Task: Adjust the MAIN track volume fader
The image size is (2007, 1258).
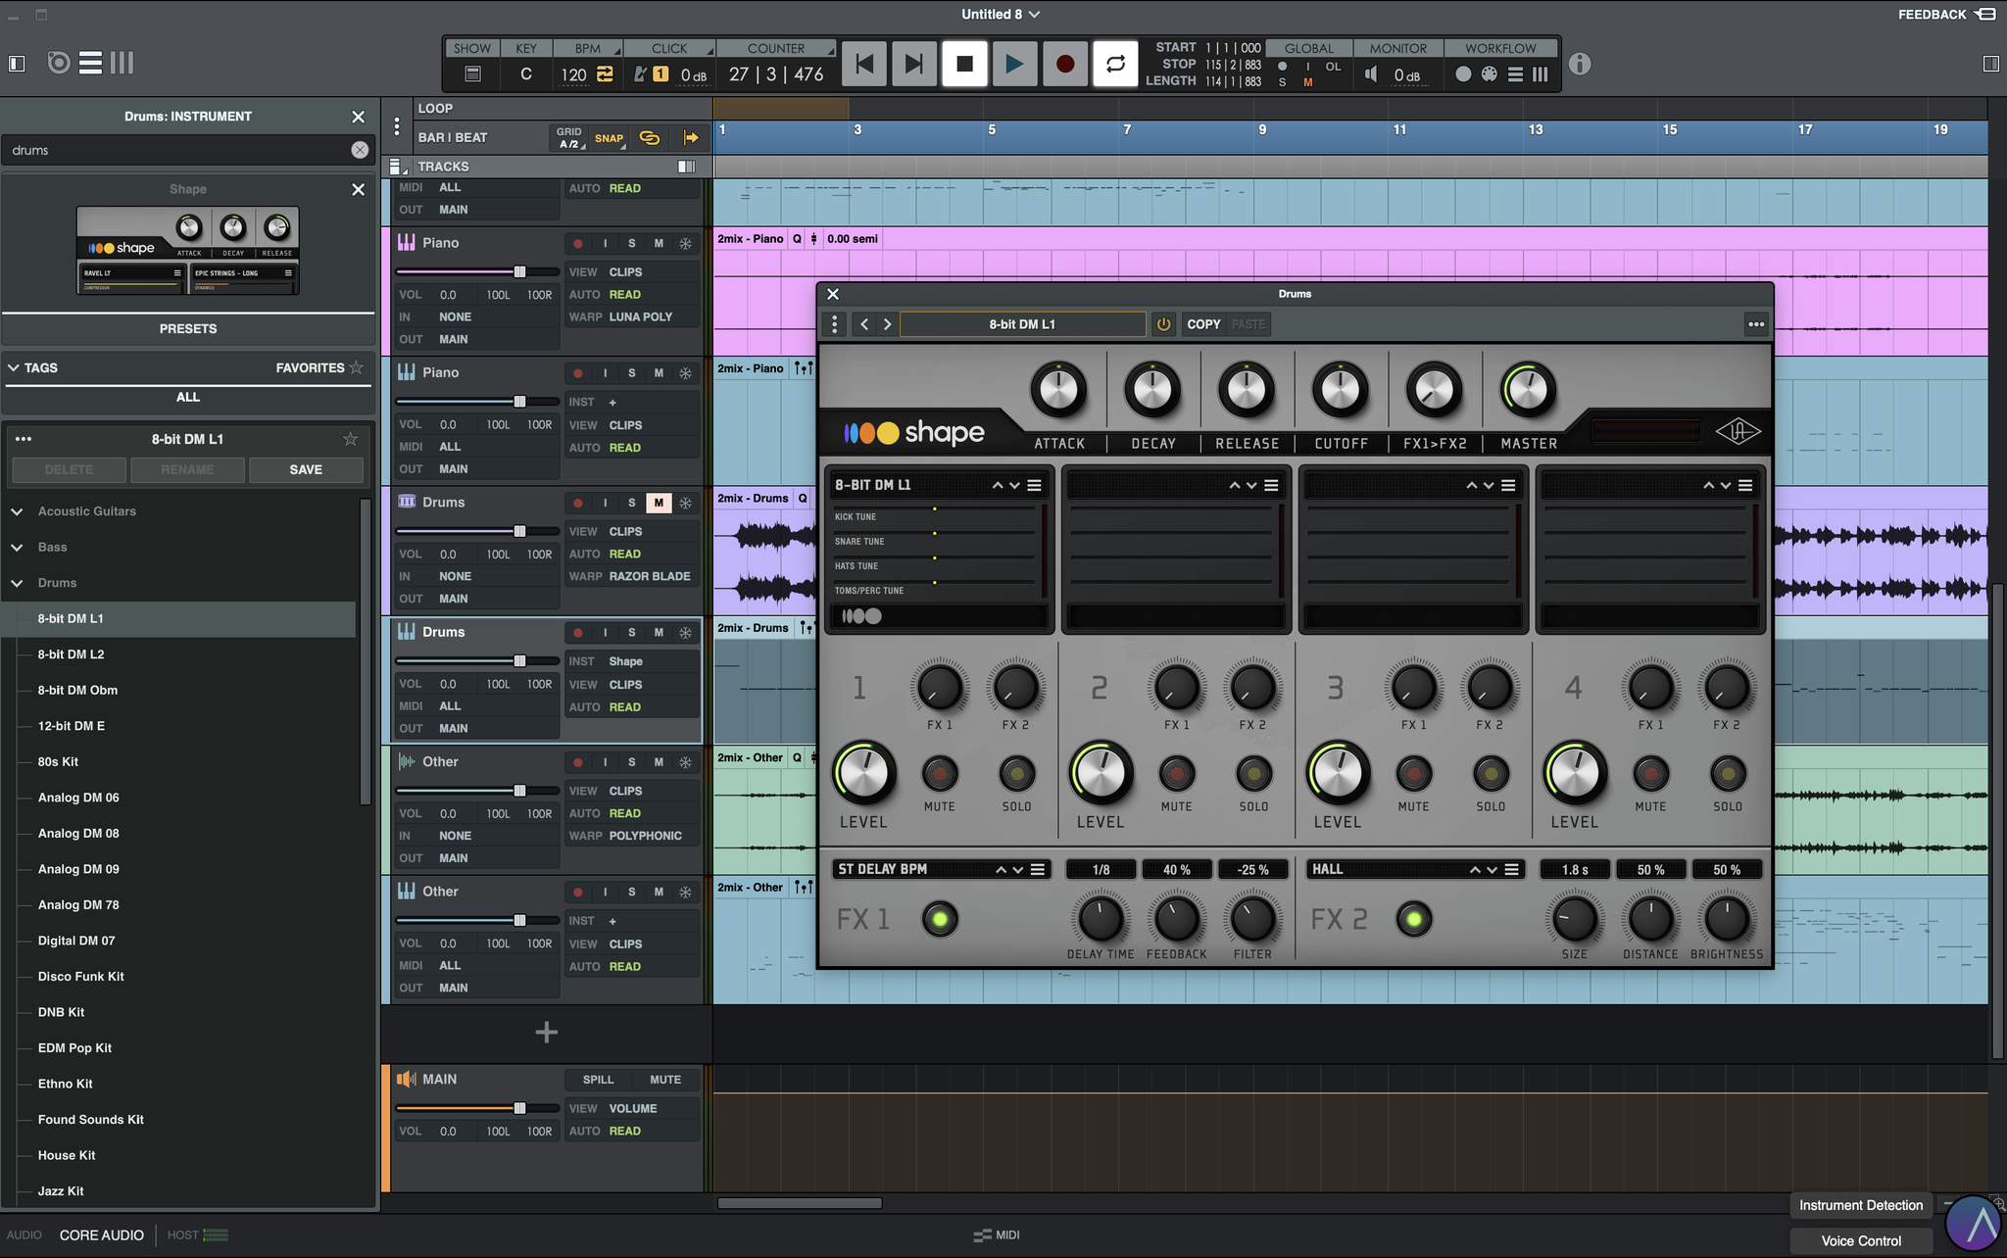Action: [x=519, y=1108]
